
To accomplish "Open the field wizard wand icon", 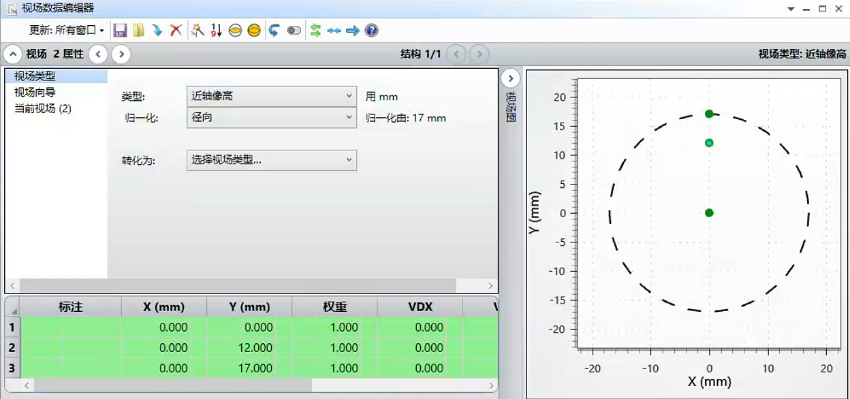I will click(198, 31).
